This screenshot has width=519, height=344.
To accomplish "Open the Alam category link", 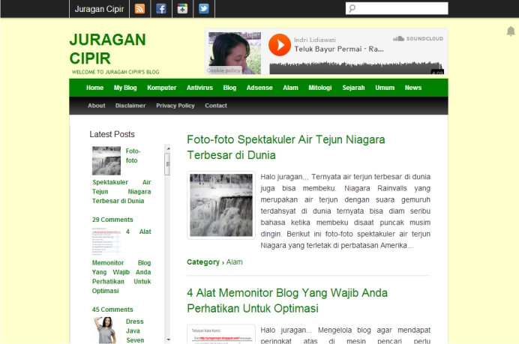I will click(234, 262).
